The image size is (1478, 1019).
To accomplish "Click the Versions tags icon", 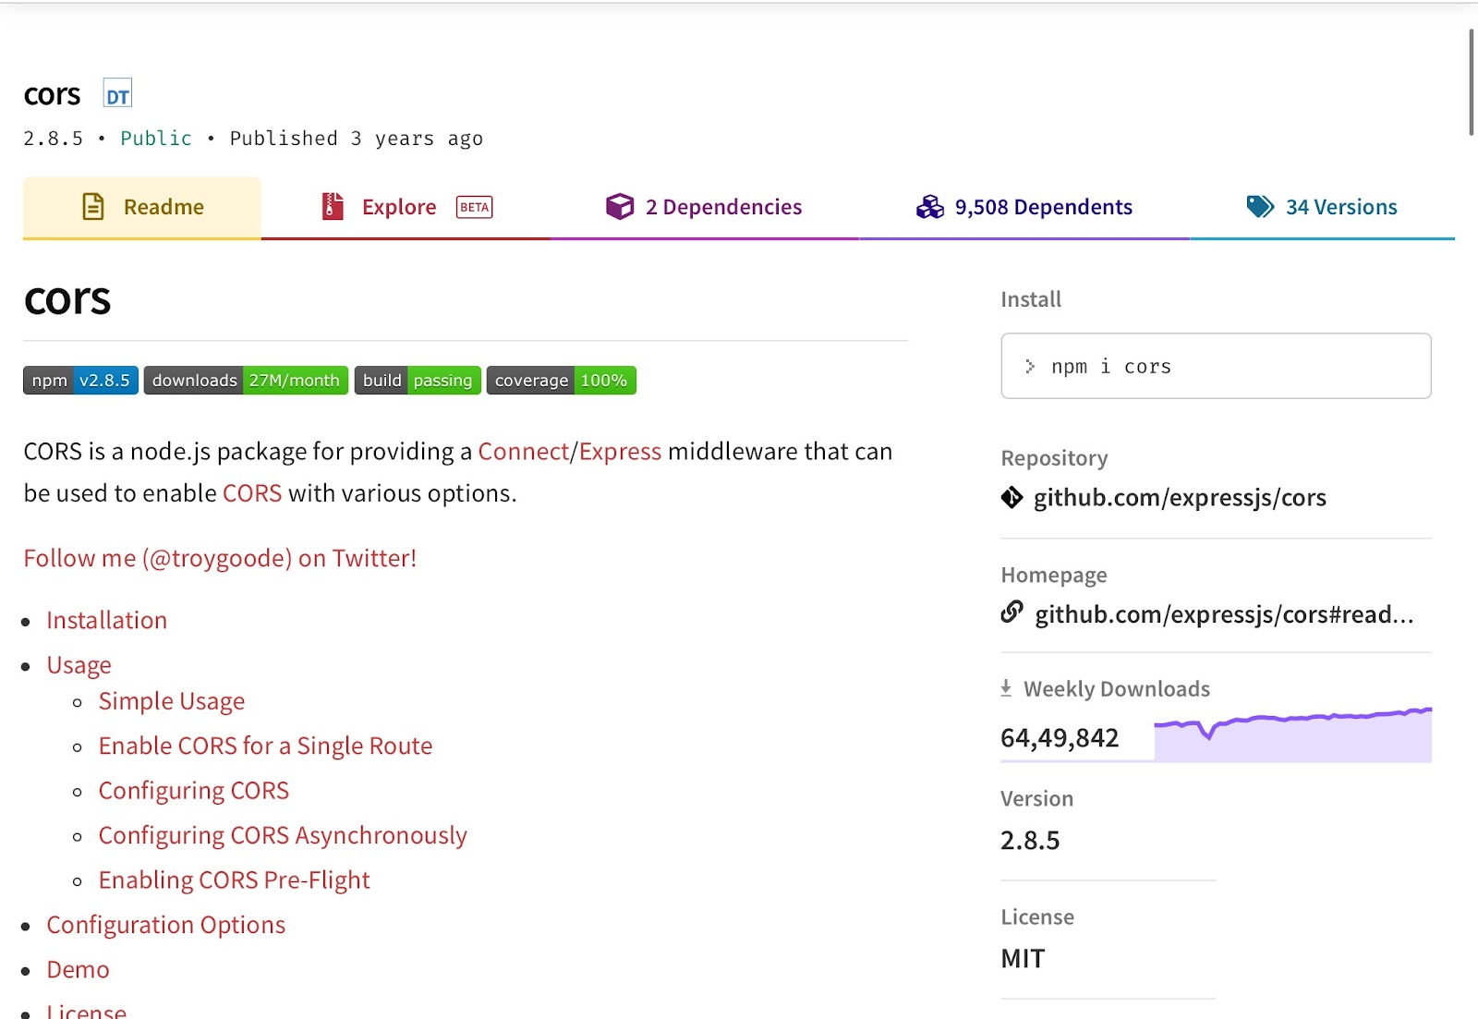I will (x=1260, y=206).
